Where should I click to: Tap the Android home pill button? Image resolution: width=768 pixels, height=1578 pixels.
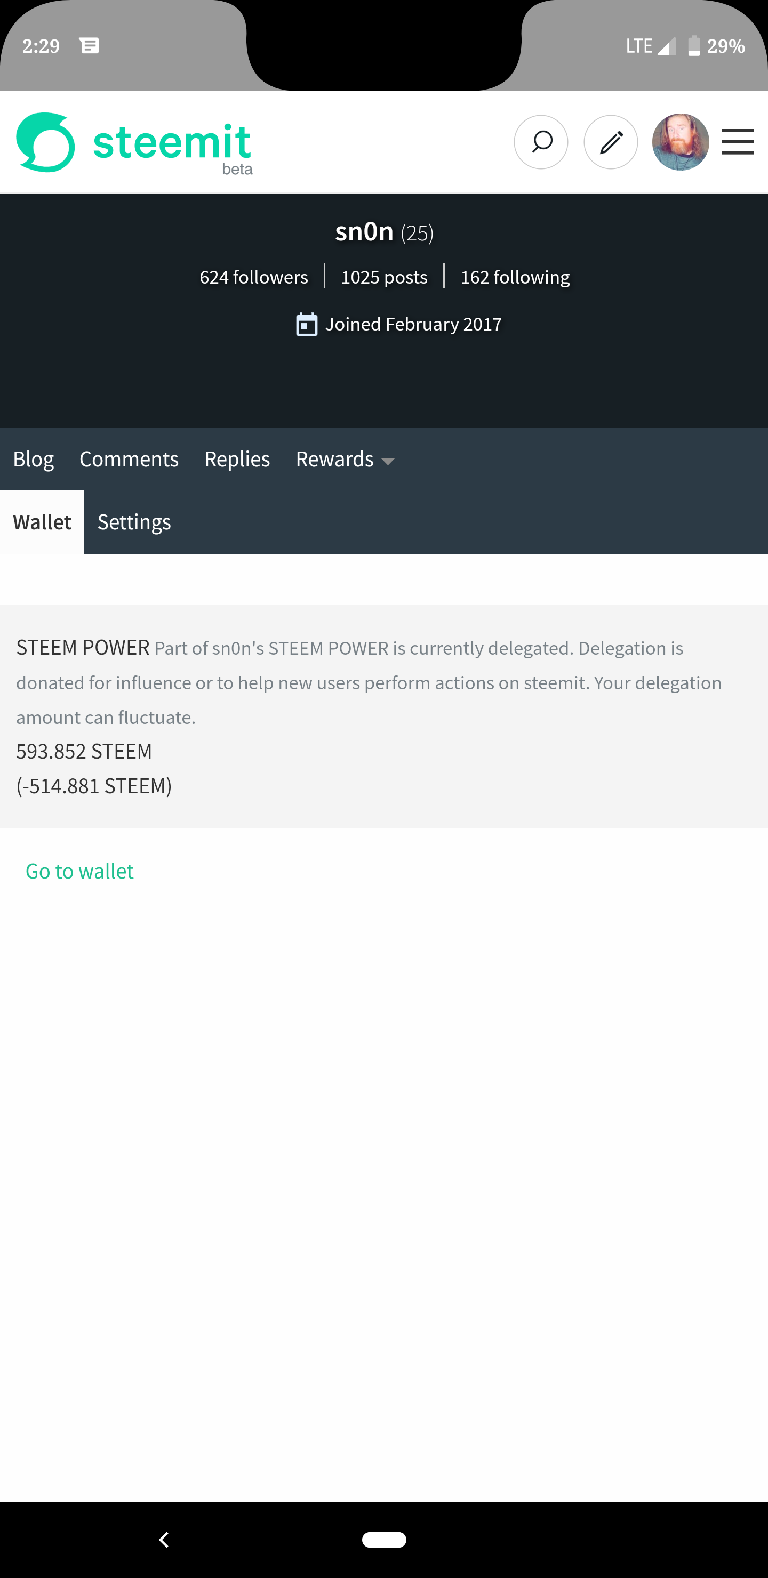coord(385,1540)
